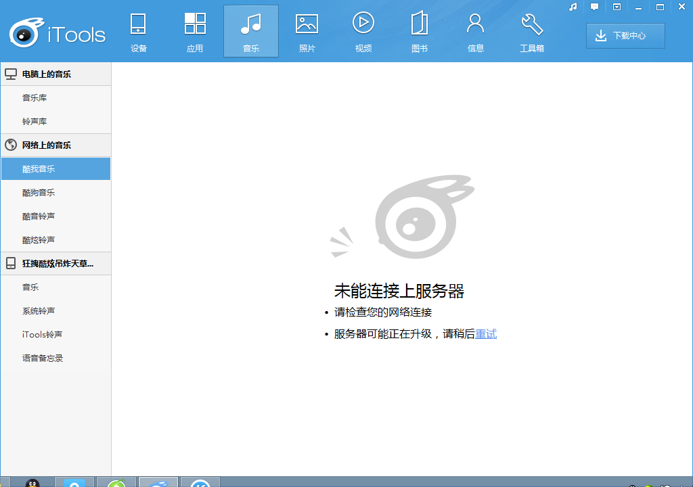Switch to the 应用 apps tab

(195, 31)
